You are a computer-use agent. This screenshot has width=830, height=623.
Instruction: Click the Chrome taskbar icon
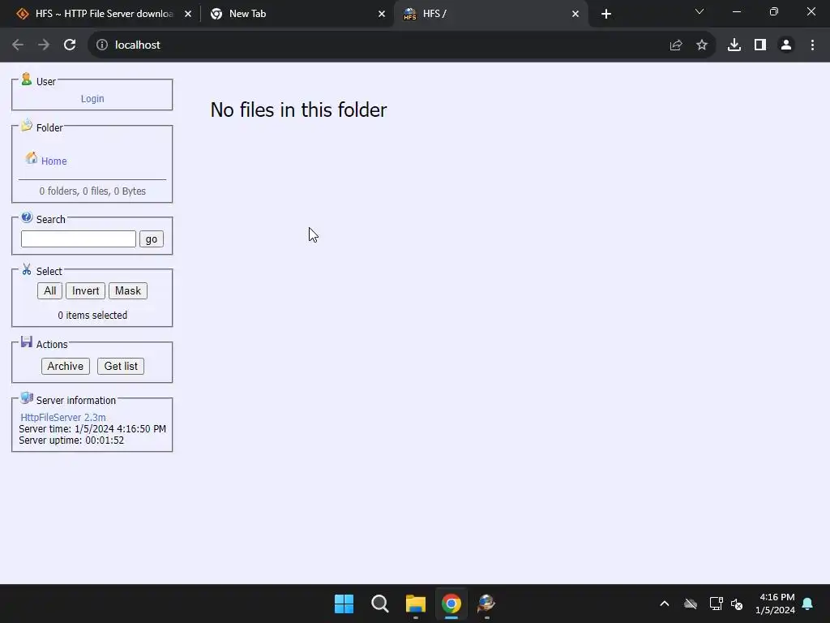(x=451, y=604)
